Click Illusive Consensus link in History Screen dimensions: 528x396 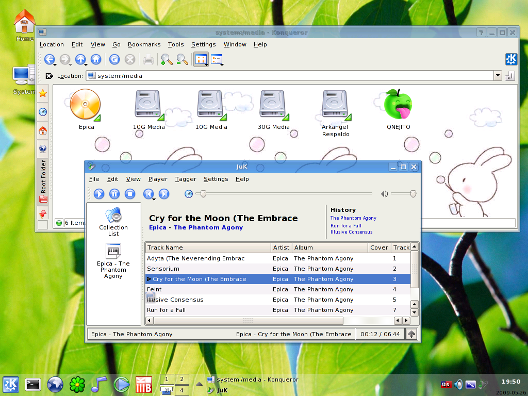pyautogui.click(x=351, y=232)
